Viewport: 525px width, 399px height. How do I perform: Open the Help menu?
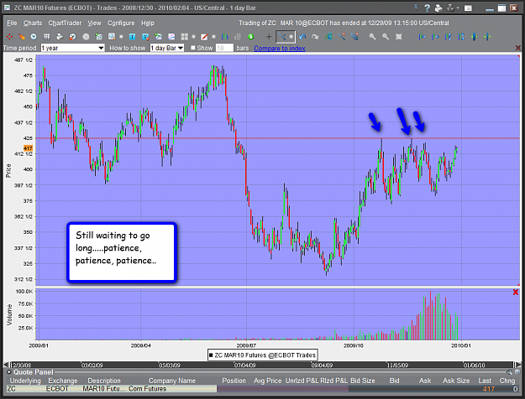[147, 23]
